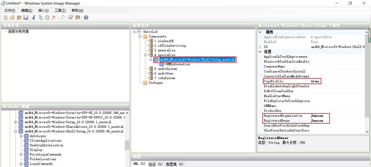Select the 5 auditSystem pass

tap(166, 69)
